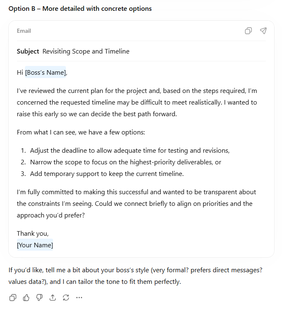Click the bold "Subject" label
The image size is (282, 310).
28,51
